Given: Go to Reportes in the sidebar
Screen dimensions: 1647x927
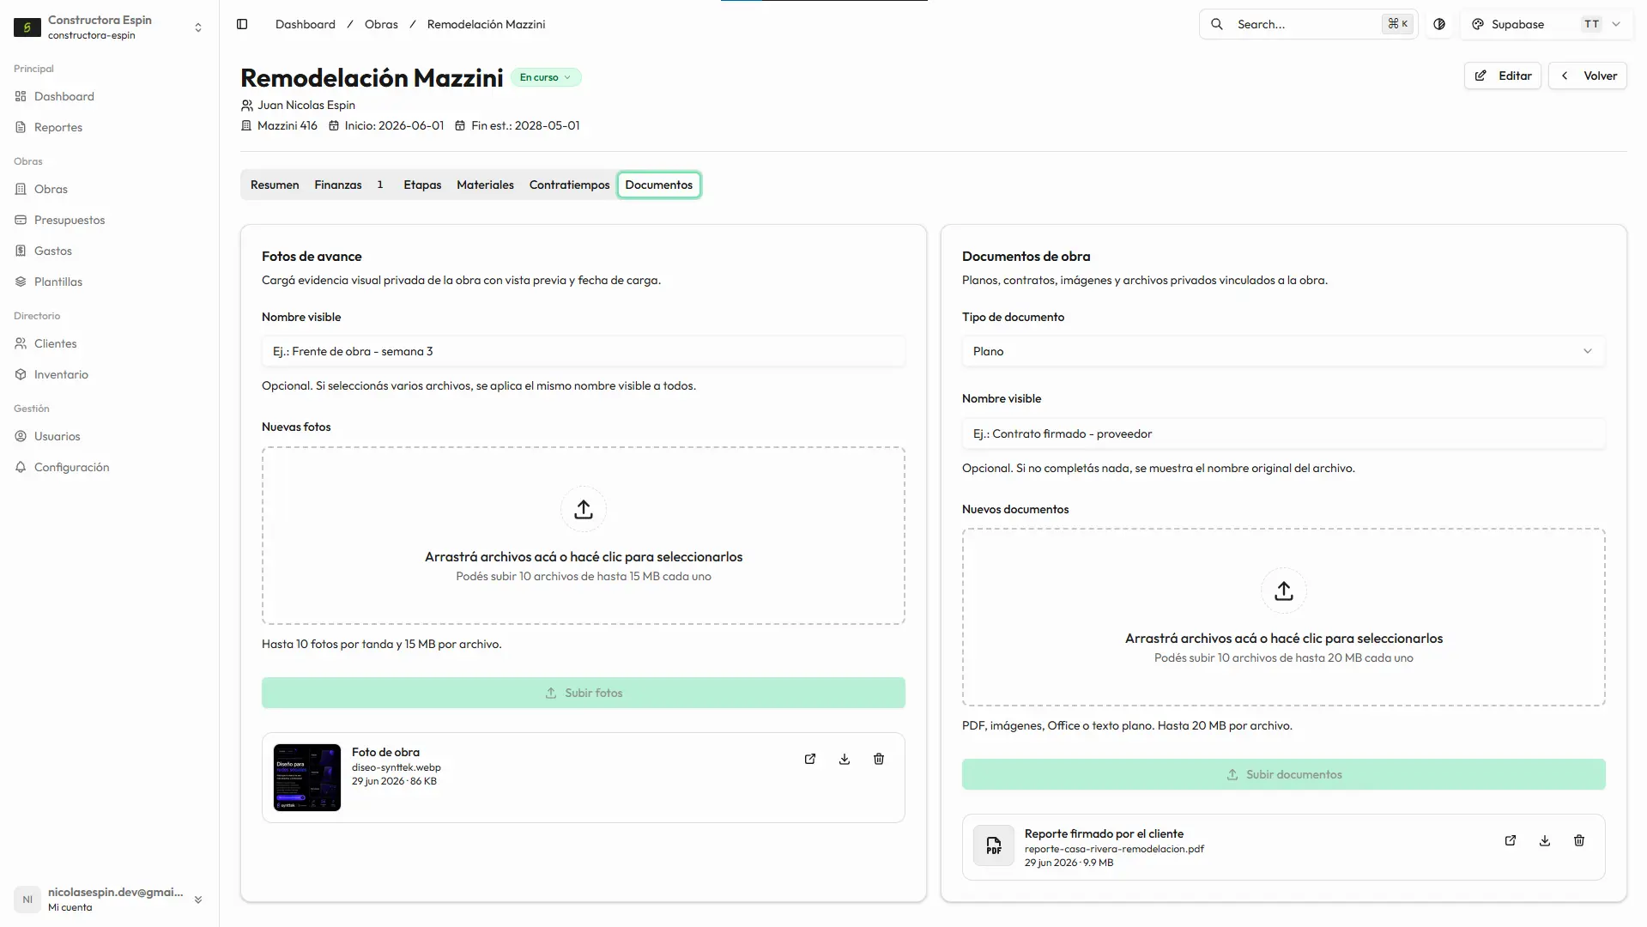Looking at the screenshot, I should [x=58, y=127].
